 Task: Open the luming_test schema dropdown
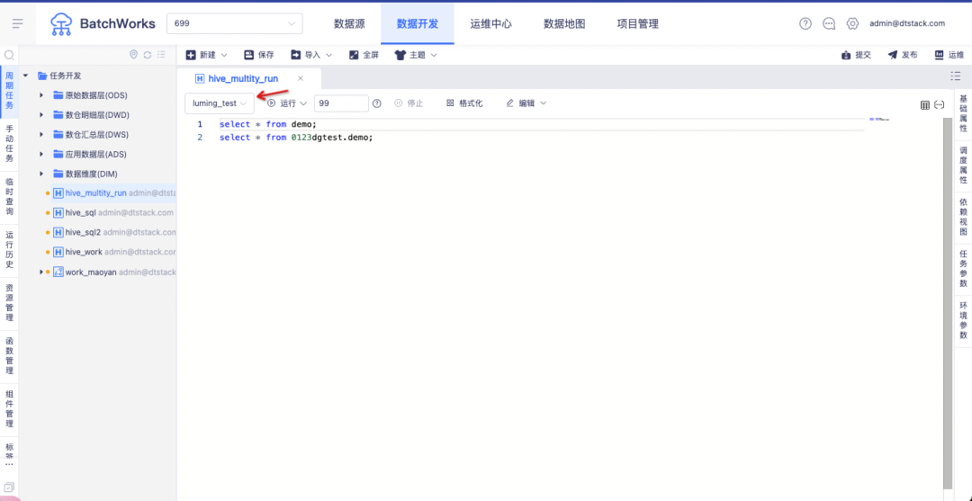click(220, 103)
